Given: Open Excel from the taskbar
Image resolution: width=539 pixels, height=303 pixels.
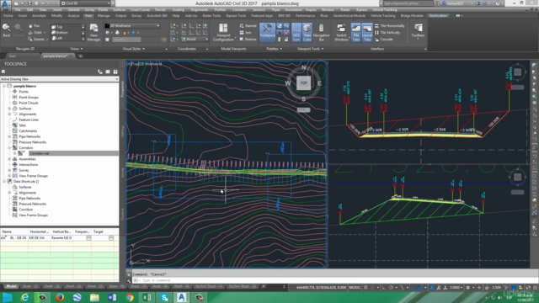Looking at the screenshot, I should 147,297.
